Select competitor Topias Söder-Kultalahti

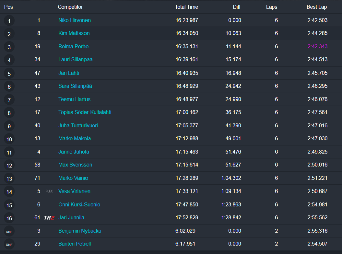85,112
